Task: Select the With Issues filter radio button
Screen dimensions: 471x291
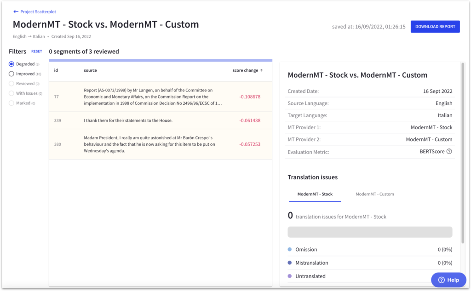Action: [x=11, y=93]
